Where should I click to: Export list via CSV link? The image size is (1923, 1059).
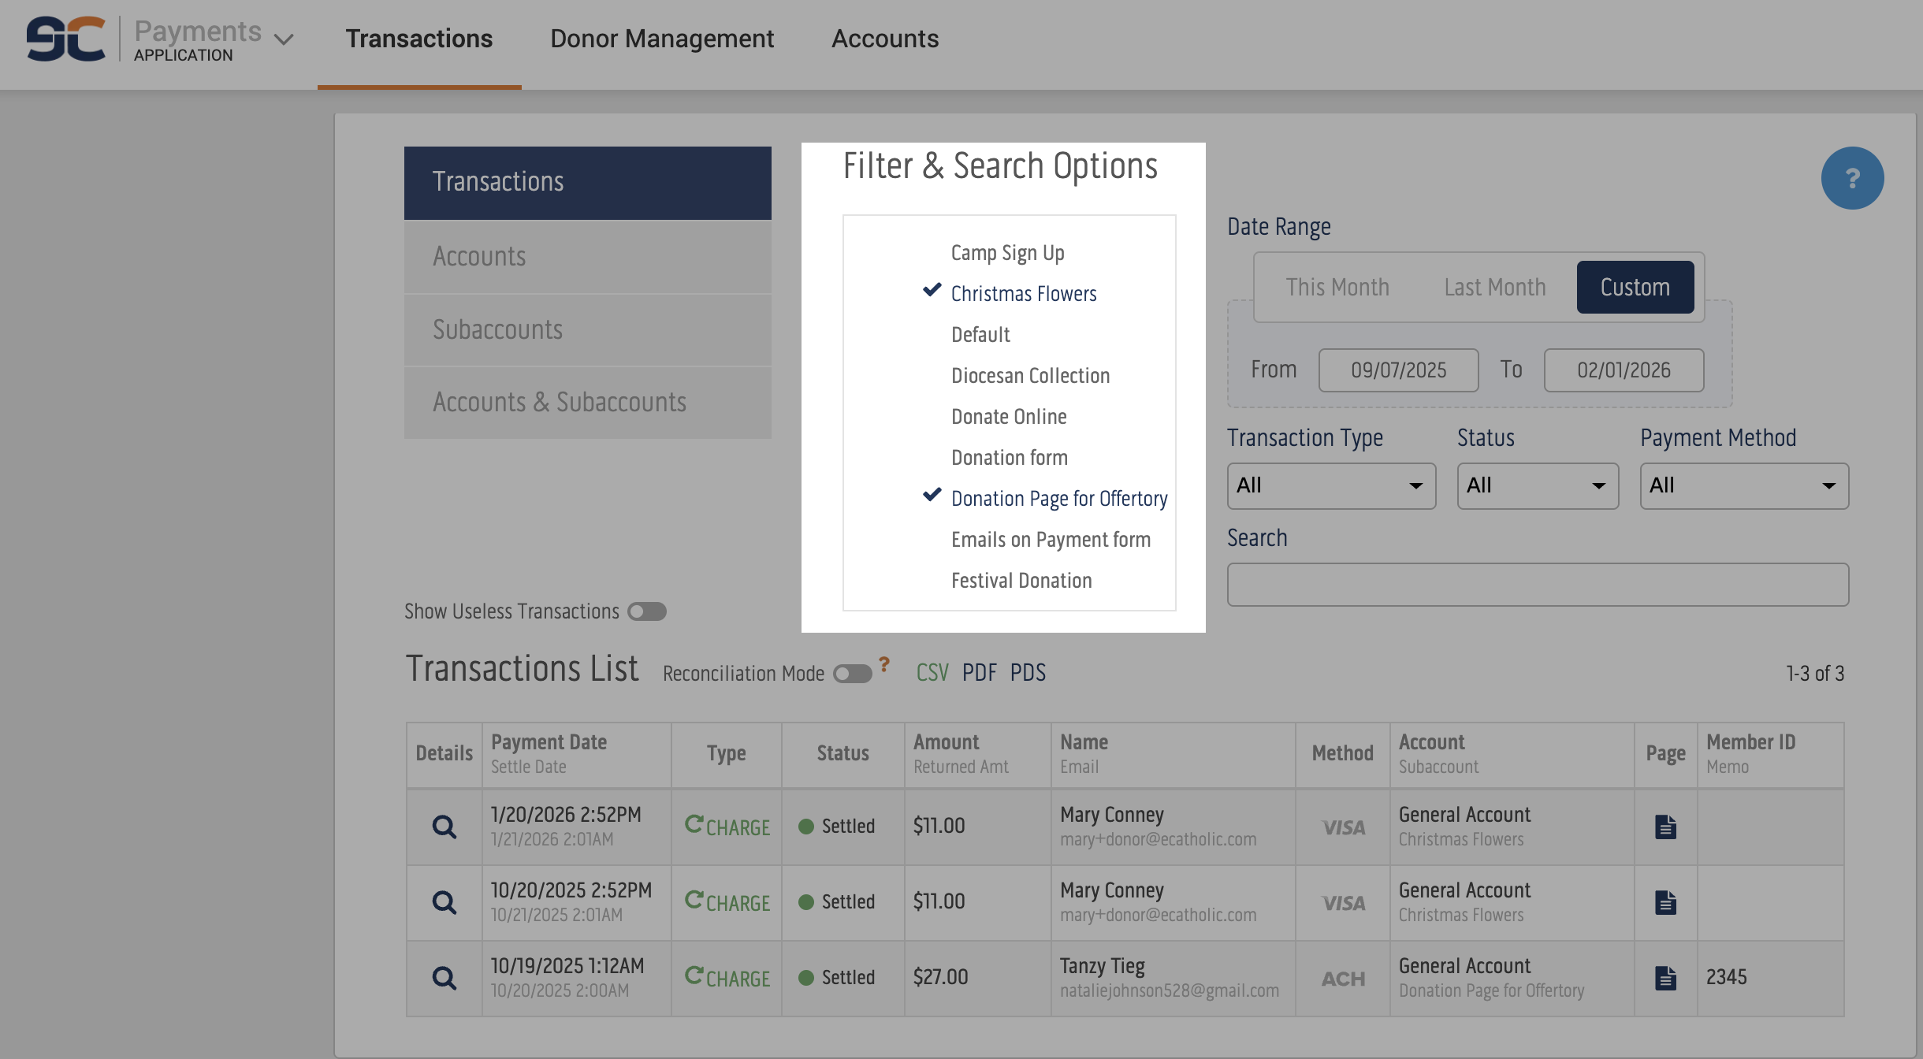pos(932,672)
